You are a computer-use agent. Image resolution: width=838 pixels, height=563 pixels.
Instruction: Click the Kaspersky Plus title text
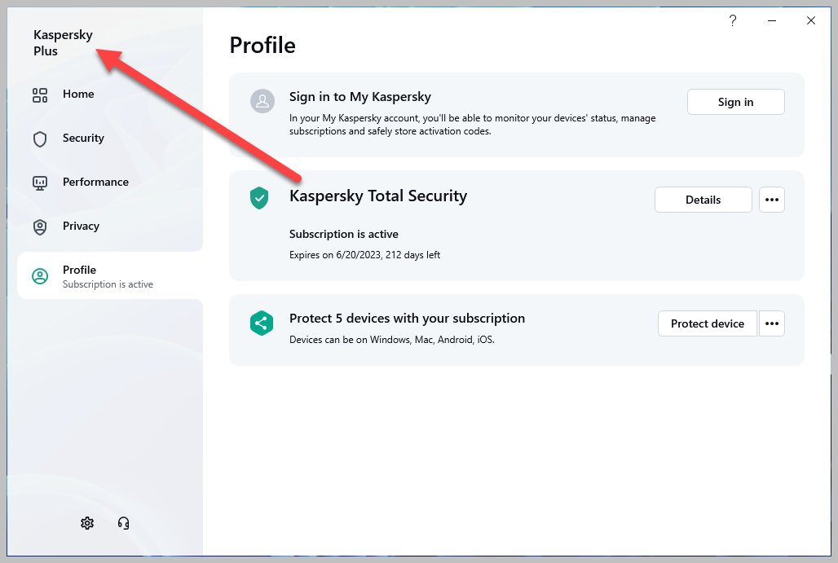tap(63, 42)
